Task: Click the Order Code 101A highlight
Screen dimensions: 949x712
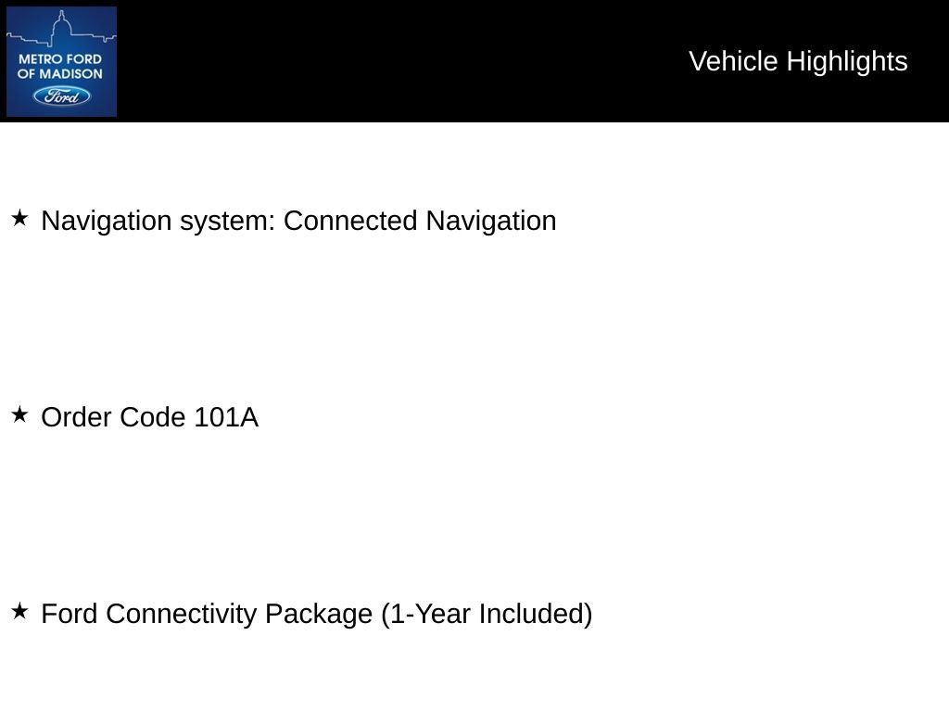Action: (150, 417)
